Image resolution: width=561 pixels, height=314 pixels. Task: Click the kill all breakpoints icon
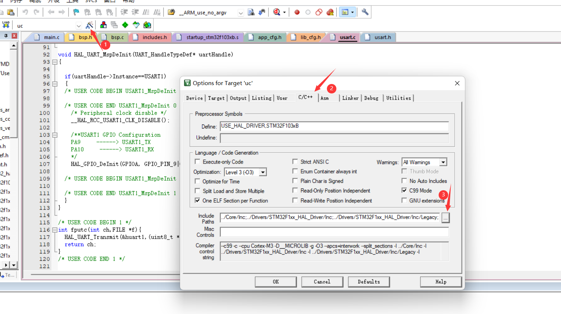(x=330, y=12)
